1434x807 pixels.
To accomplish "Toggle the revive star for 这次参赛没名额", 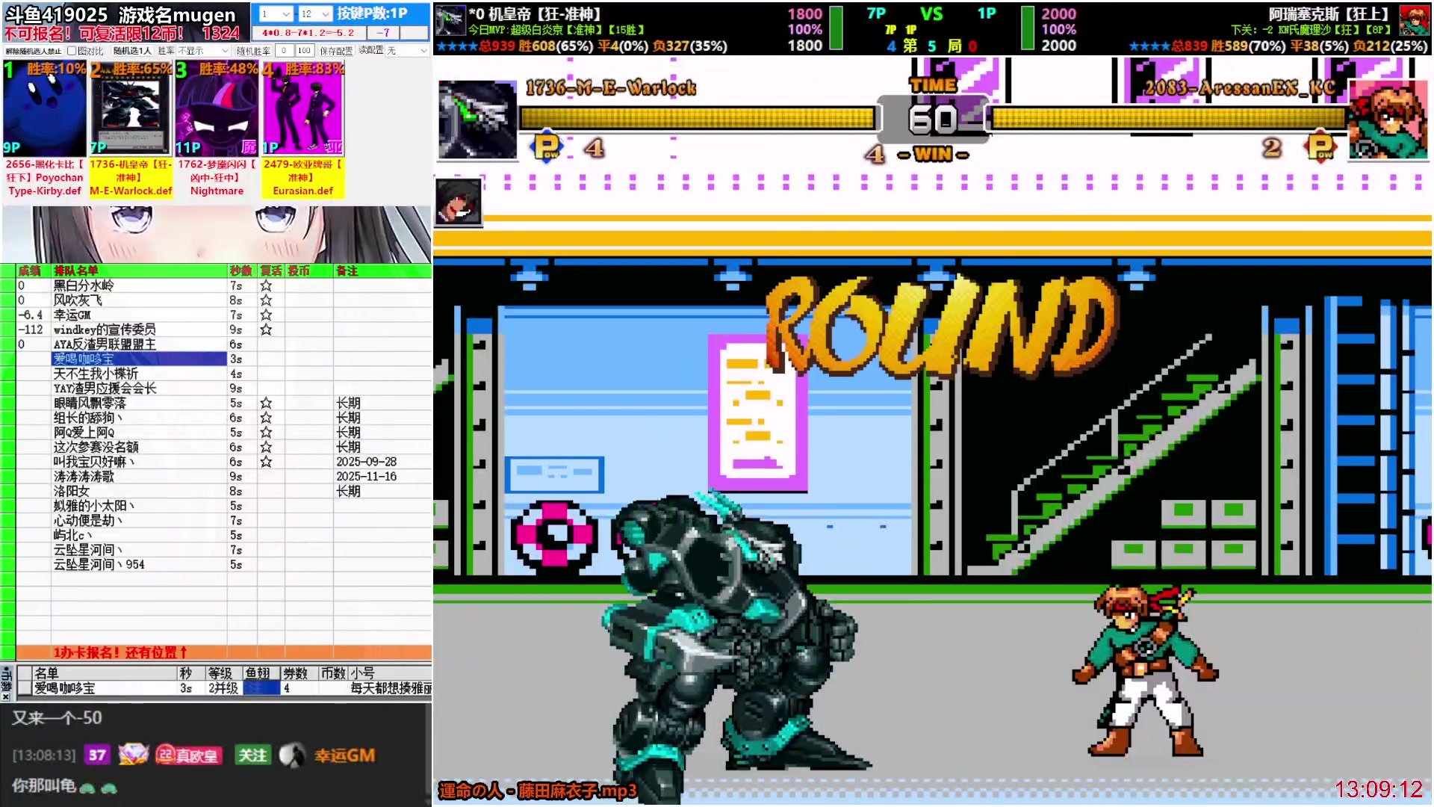I will 266,447.
